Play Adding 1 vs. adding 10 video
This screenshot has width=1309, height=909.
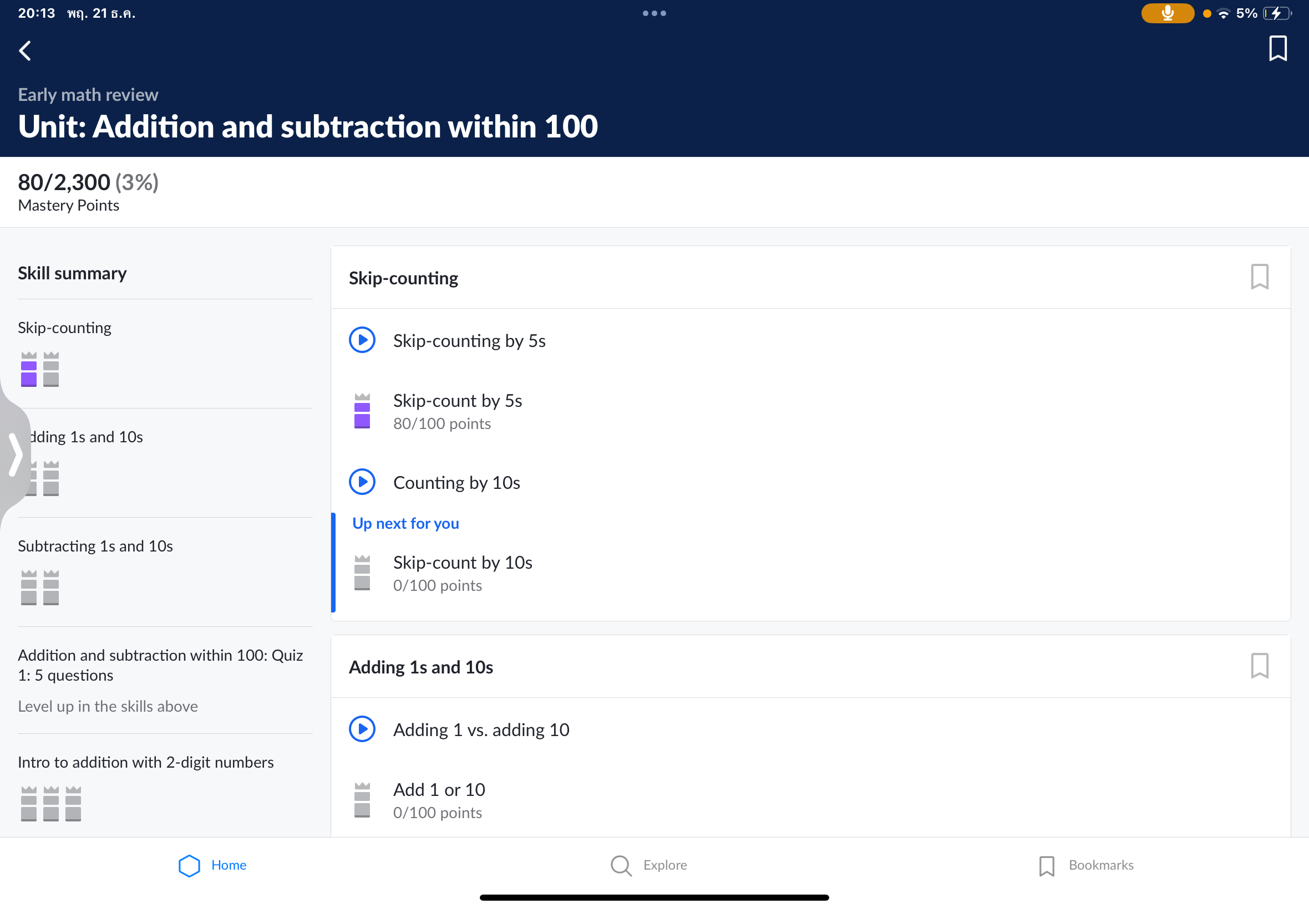pos(362,729)
